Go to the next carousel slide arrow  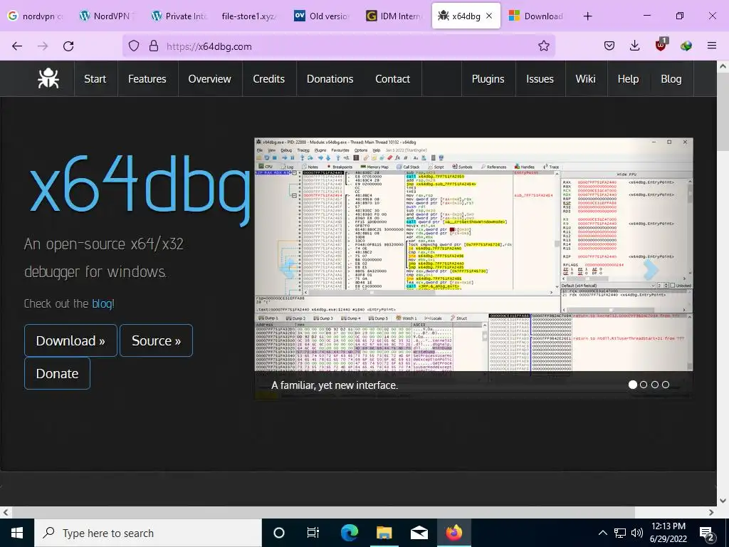651,269
